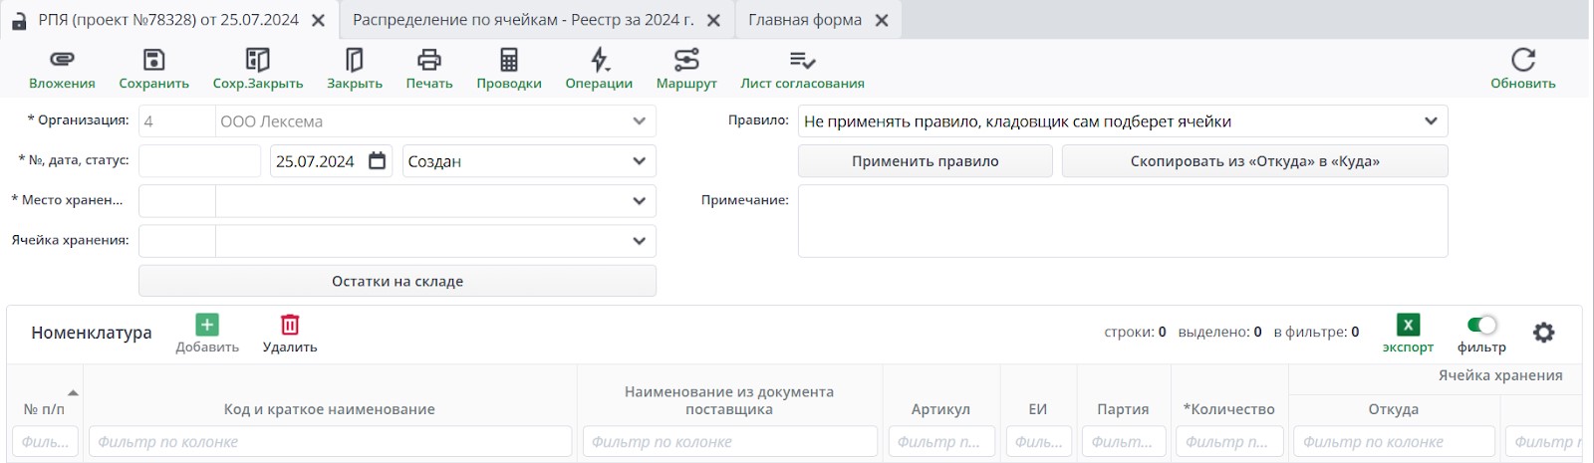Open the Операции lightning icon
Screen dimensions: 1594x463
pos(599,60)
